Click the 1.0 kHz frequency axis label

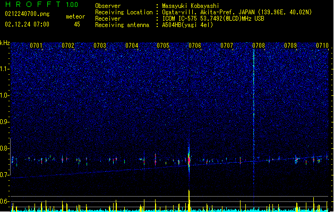coord(4,95)
